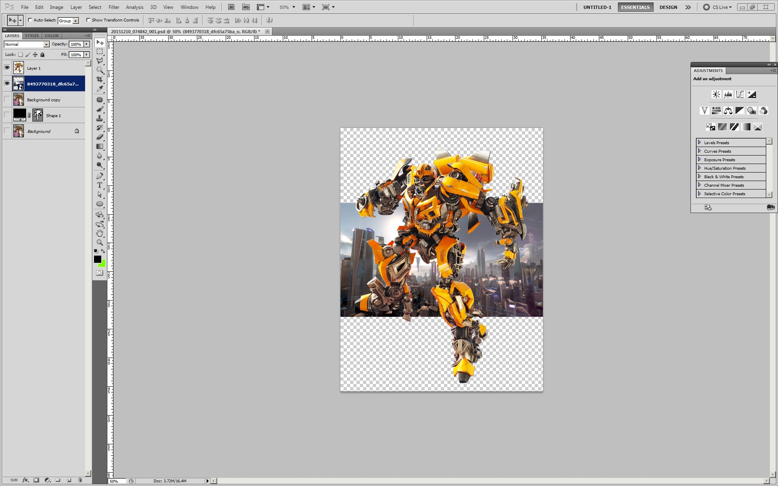778x486 pixels.
Task: Toggle lock transparent pixels
Action: click(20, 55)
